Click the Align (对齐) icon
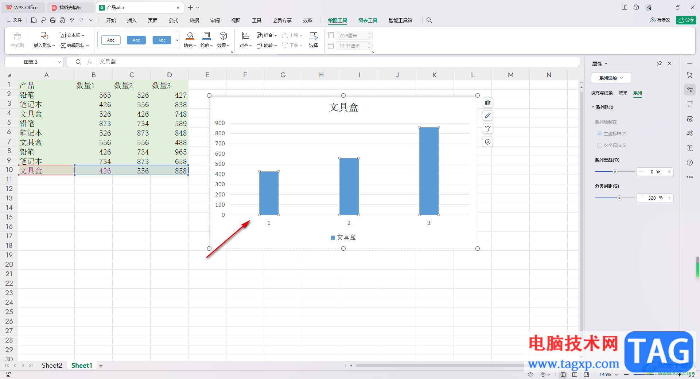This screenshot has height=379, width=700. coord(245,36)
